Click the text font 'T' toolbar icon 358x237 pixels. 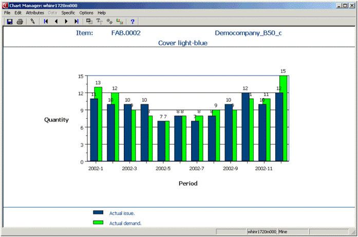(x=100, y=22)
